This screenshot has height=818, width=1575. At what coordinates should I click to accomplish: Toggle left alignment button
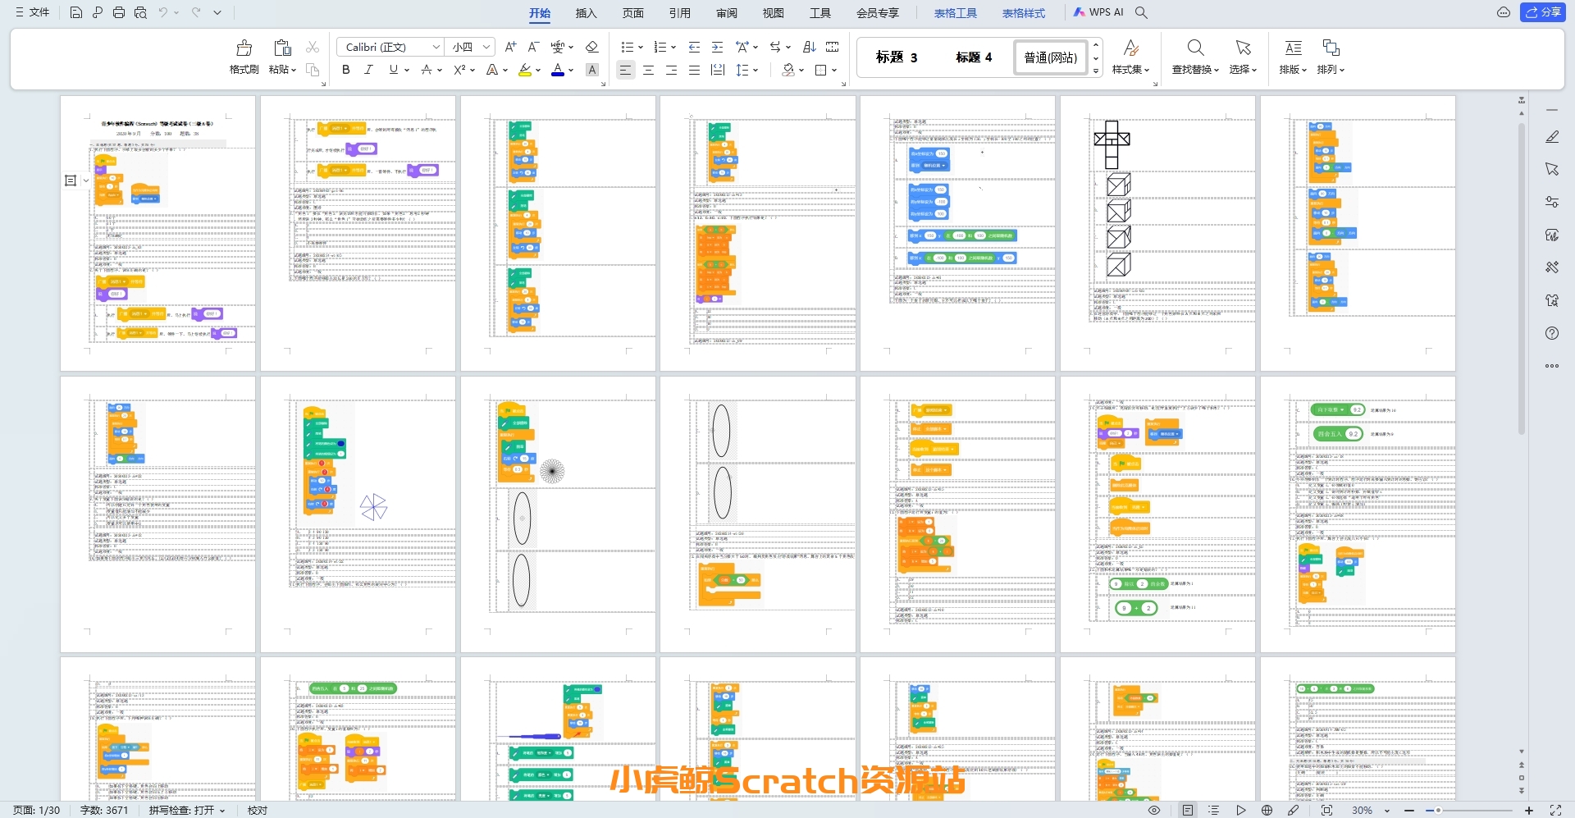pos(625,70)
